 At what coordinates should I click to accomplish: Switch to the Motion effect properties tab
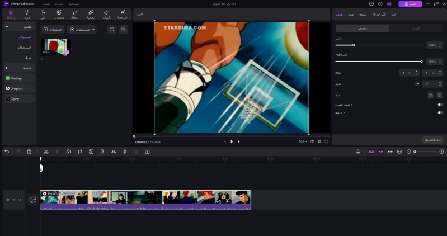click(379, 15)
